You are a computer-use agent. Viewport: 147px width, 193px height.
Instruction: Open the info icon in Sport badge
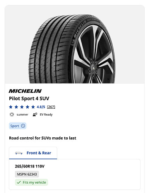[23, 126]
